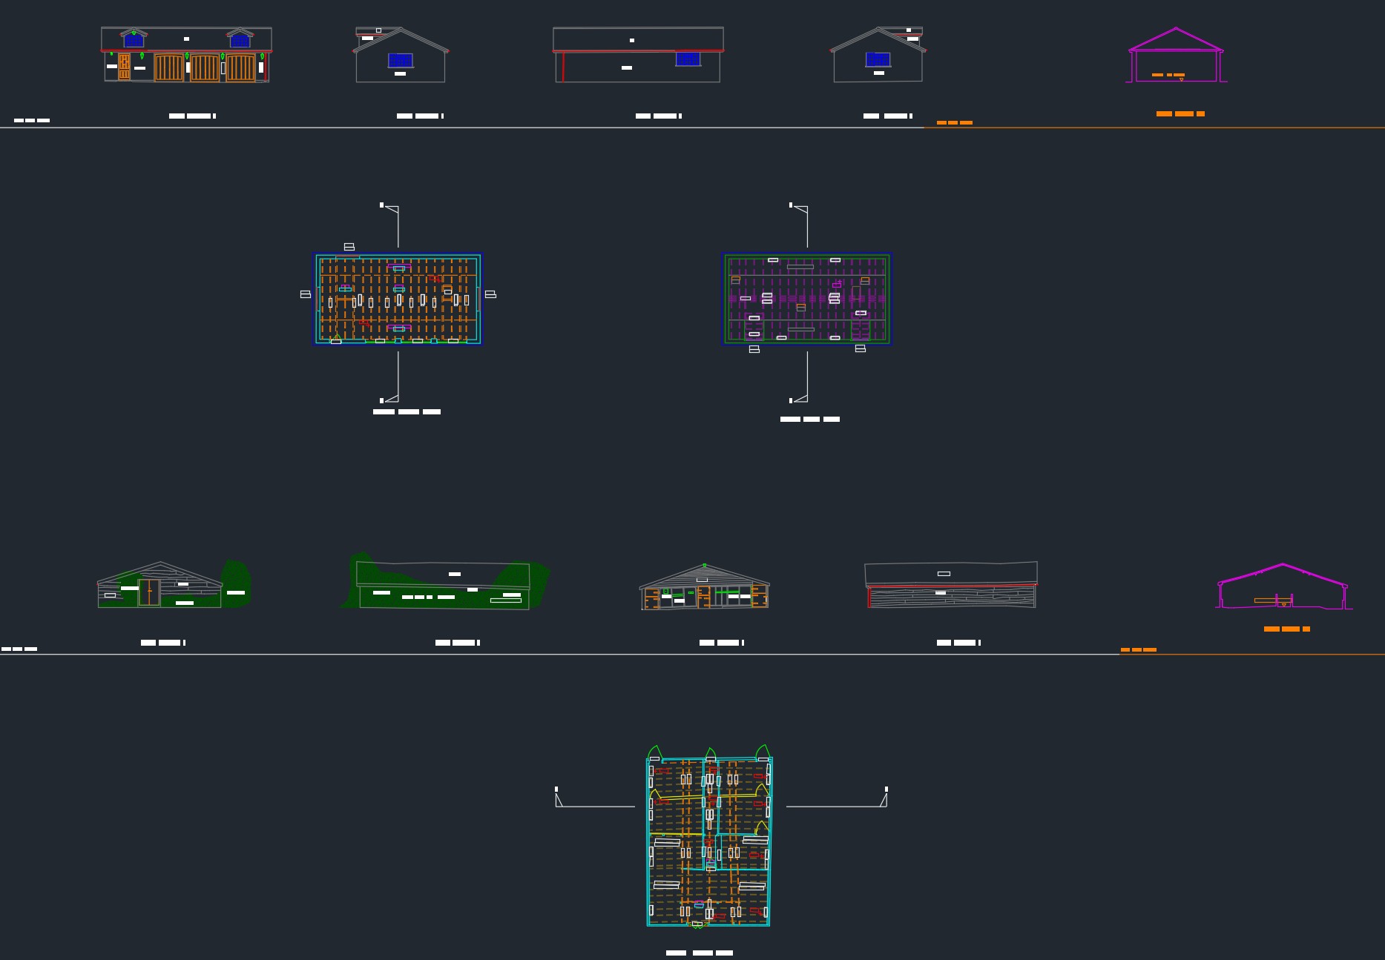
Task: Click the orange-hatched floor plan
Action: coord(398,299)
